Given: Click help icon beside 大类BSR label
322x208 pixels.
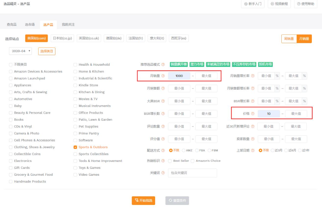Looking at the screenshot, I should click(163, 101).
